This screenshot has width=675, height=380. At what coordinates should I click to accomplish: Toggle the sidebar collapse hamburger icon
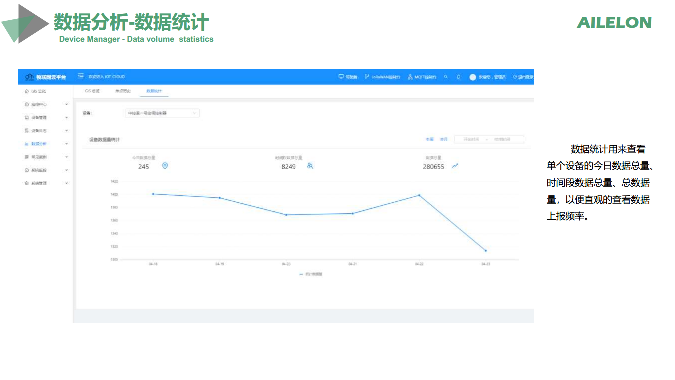point(81,76)
